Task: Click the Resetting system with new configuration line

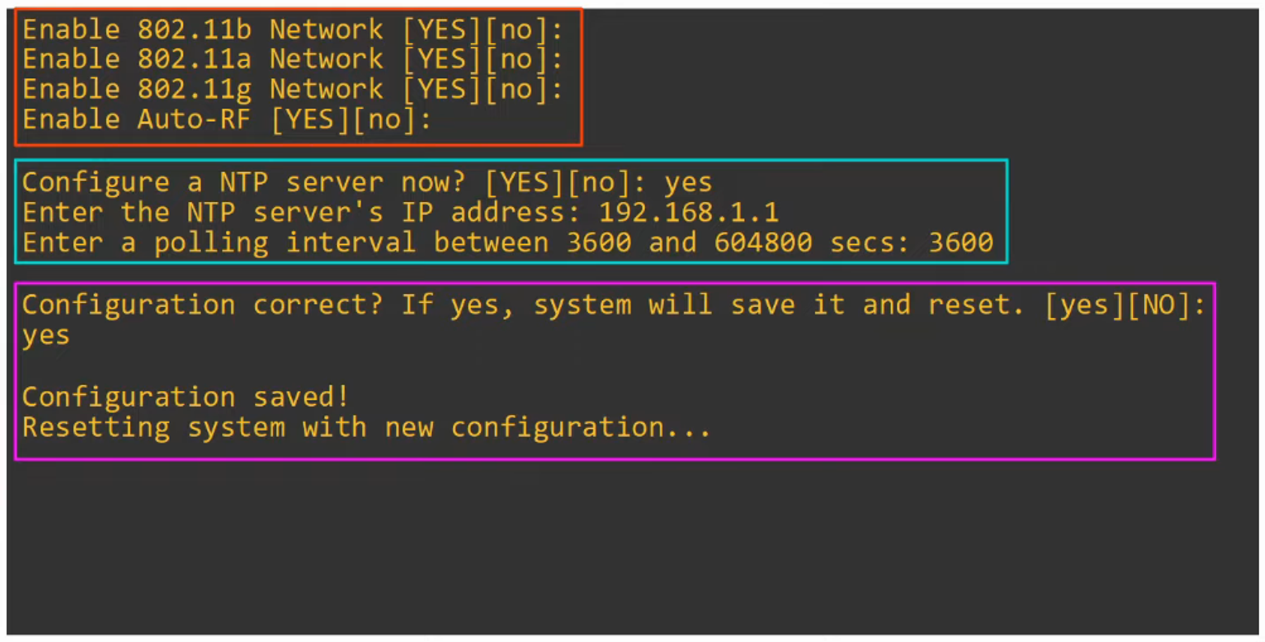Action: click(367, 428)
